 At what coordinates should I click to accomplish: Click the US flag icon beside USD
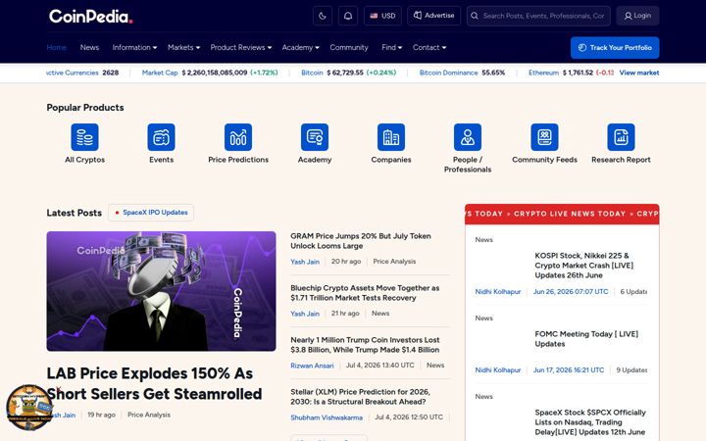[374, 16]
